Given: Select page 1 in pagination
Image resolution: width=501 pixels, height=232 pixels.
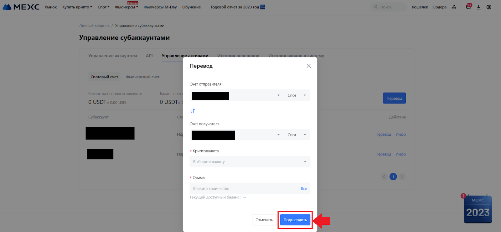Looking at the screenshot, I should coord(393,177).
